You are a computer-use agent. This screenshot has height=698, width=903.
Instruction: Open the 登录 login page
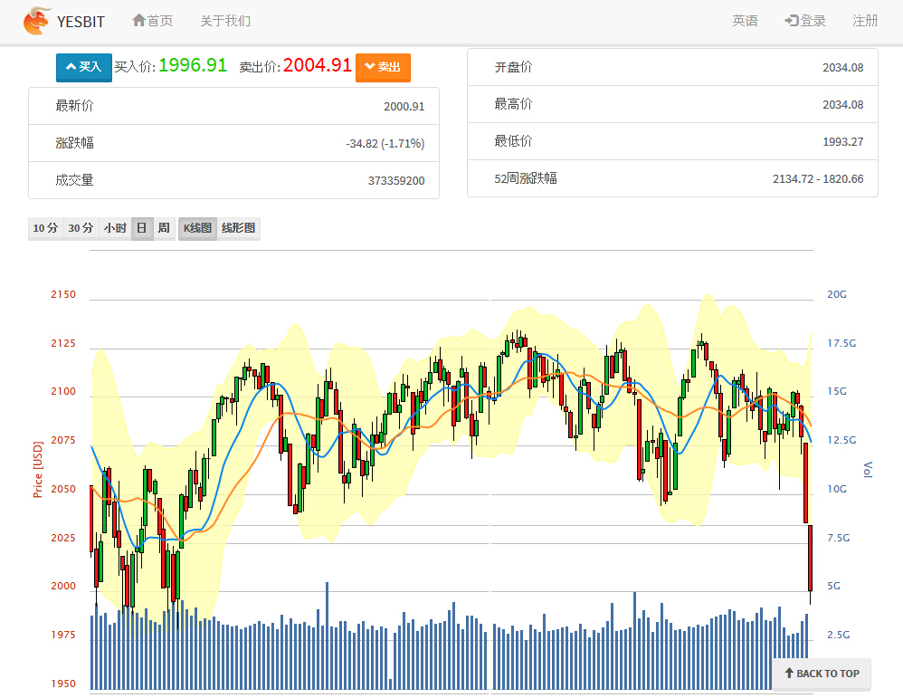(x=805, y=21)
